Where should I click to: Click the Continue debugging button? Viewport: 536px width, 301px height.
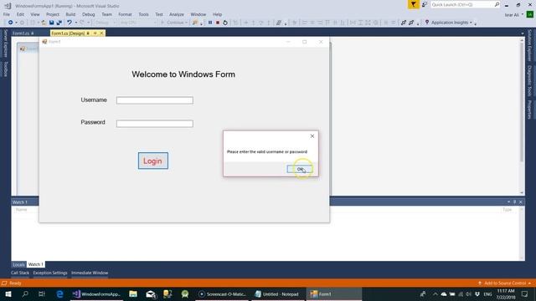174,23
